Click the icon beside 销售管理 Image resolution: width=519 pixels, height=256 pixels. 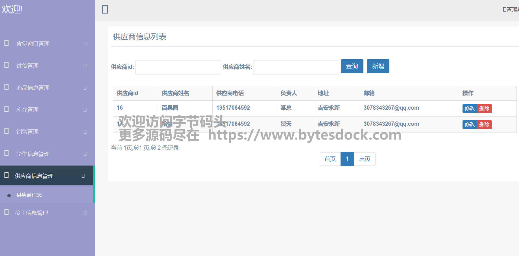click(6, 131)
